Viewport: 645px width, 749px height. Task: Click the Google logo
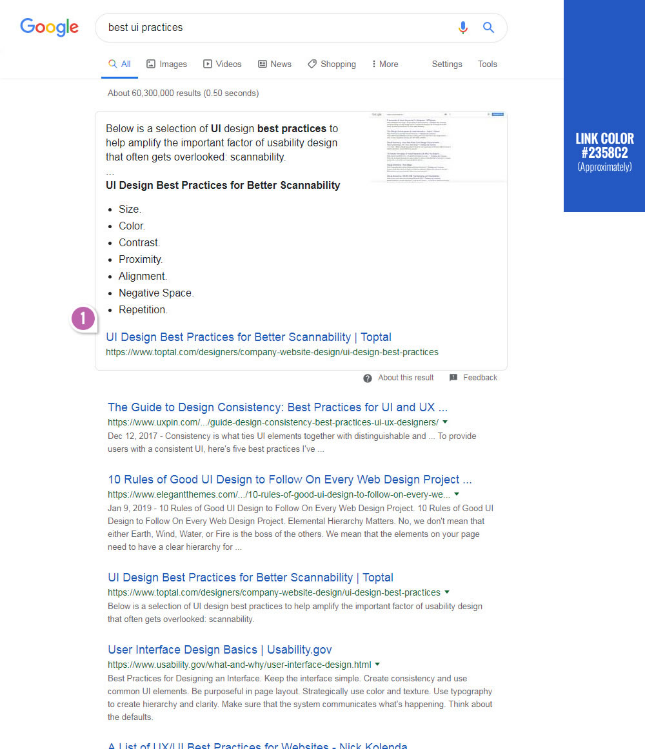[49, 27]
